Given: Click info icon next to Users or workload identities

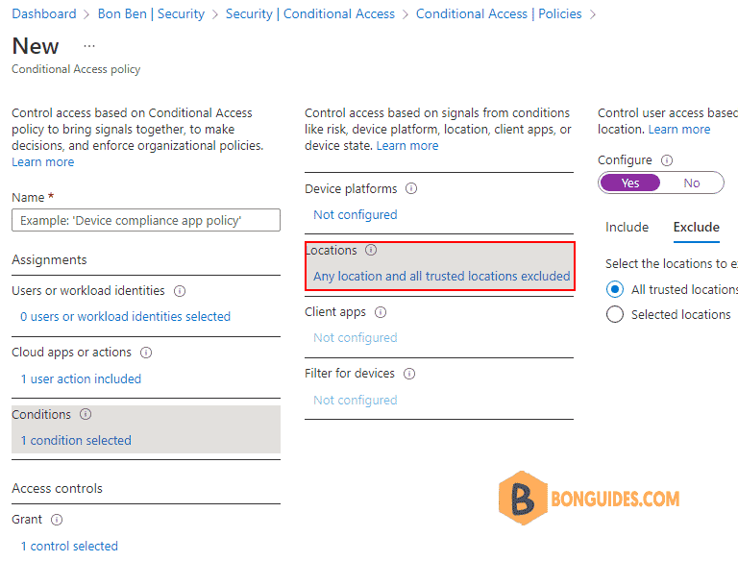Looking at the screenshot, I should click(x=180, y=291).
